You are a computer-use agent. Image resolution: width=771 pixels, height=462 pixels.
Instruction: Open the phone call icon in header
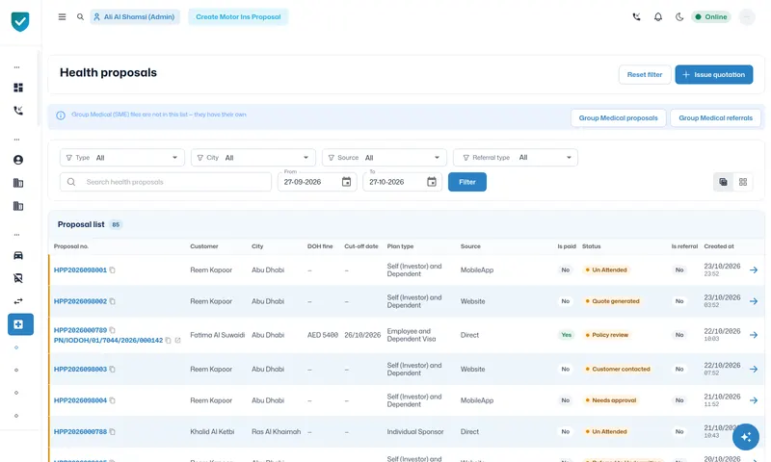coord(636,16)
